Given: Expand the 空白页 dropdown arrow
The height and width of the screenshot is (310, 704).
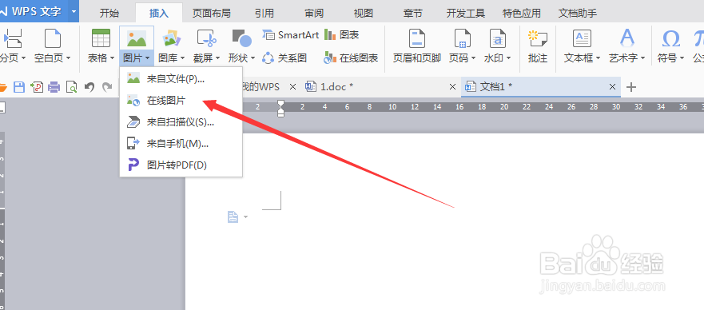Looking at the screenshot, I should pyautogui.click(x=68, y=58).
